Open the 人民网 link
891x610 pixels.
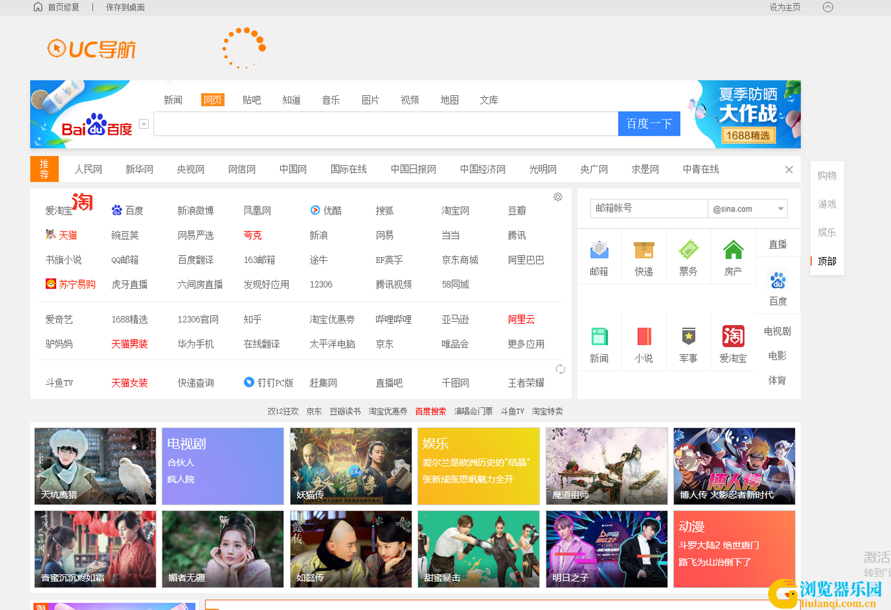(x=88, y=169)
